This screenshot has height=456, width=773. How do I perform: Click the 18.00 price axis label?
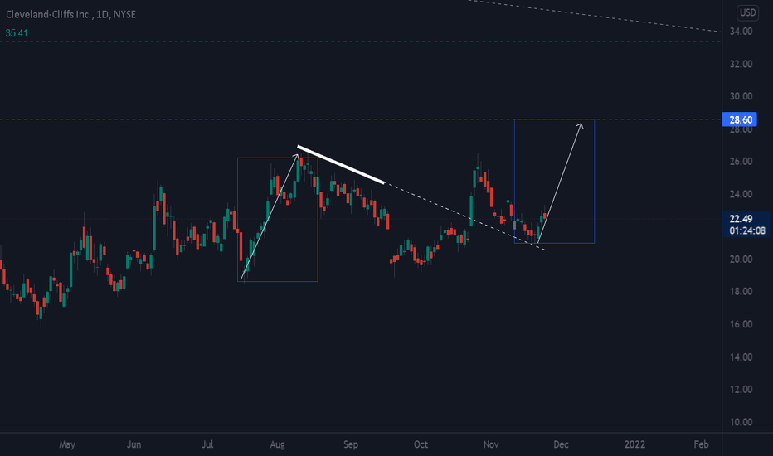(x=741, y=291)
